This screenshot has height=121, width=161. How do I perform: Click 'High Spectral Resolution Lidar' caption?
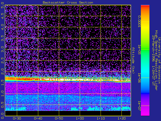156,60
